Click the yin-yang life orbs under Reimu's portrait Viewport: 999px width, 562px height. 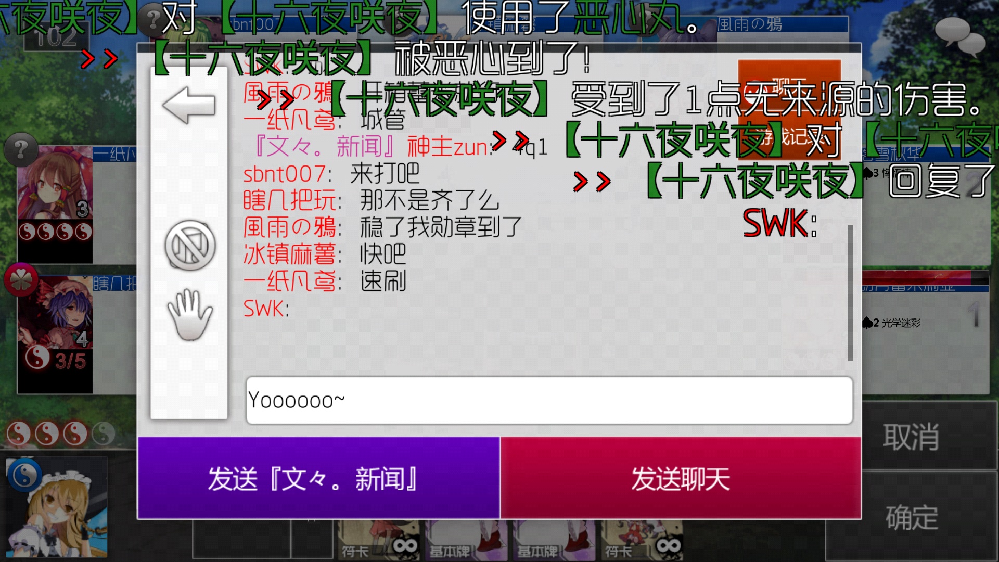[55, 232]
